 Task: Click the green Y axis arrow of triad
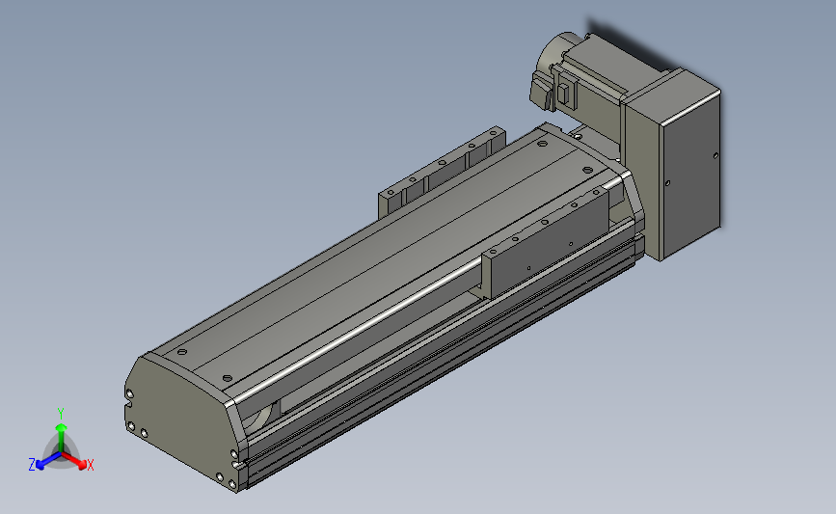click(61, 436)
